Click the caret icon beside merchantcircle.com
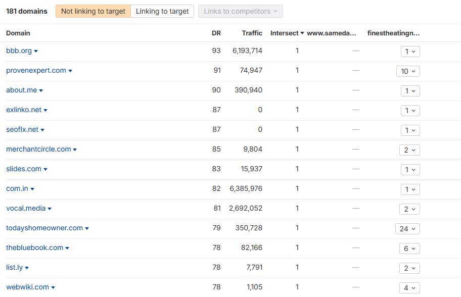461x297 pixels. coord(75,150)
